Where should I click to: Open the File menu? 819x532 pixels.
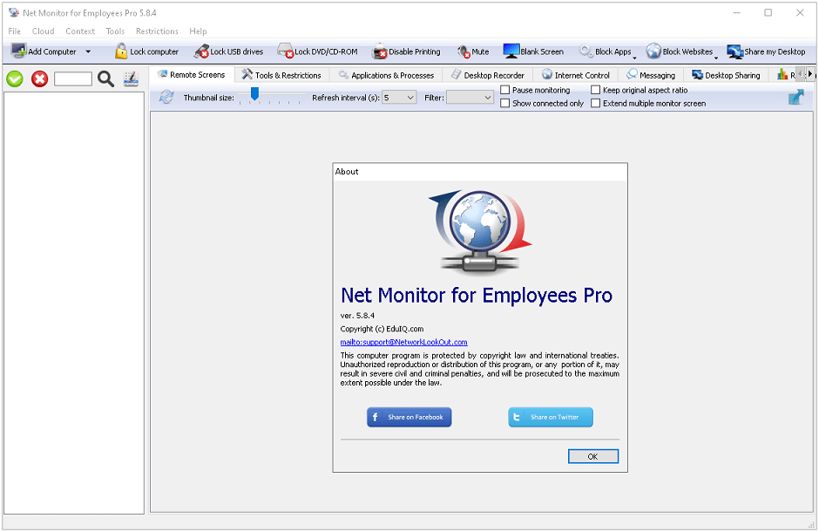coord(15,31)
